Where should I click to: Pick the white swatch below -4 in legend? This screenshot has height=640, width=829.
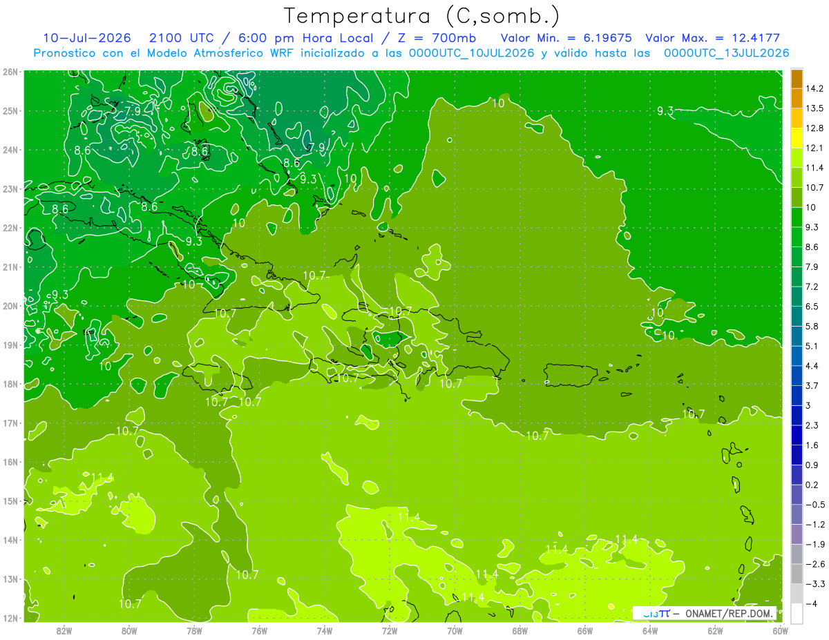coord(797,614)
